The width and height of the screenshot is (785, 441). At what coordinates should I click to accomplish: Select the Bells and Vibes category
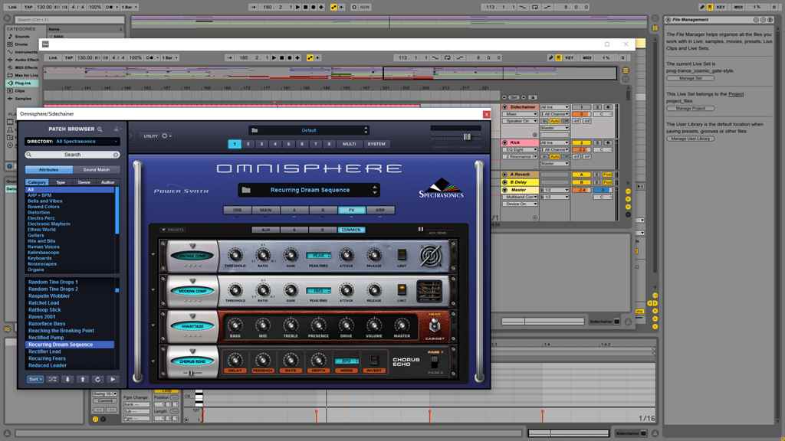45,201
